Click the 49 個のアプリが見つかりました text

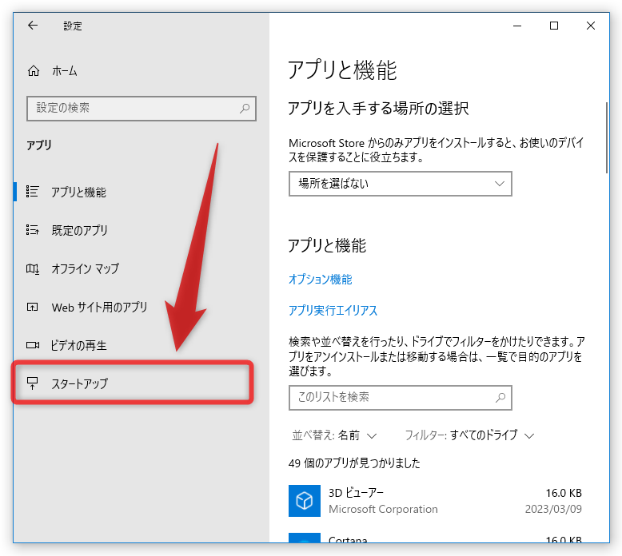click(354, 463)
